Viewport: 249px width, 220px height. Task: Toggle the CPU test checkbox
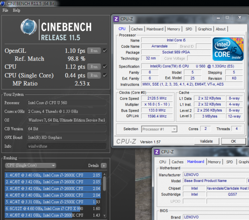[105, 66]
